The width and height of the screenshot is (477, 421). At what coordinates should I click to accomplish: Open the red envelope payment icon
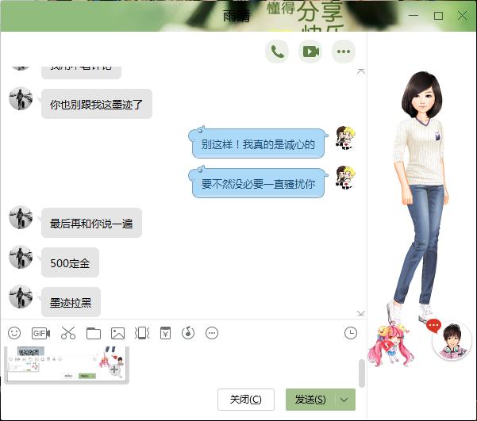(x=165, y=333)
